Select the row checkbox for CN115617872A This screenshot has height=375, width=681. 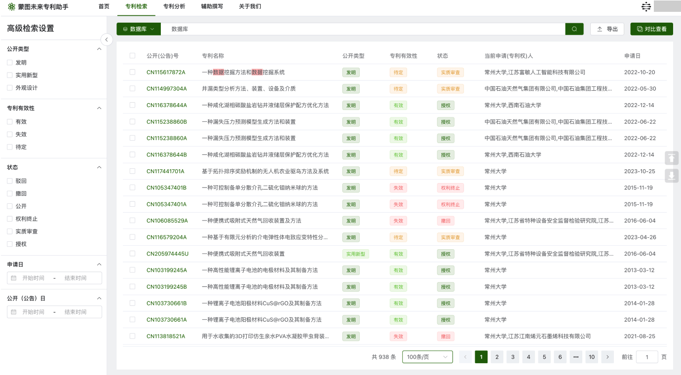[132, 72]
